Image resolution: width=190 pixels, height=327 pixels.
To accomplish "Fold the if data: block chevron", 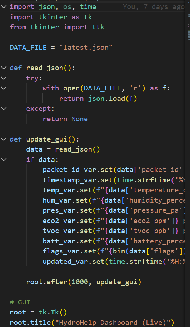I will pyautogui.click(x=4, y=160).
